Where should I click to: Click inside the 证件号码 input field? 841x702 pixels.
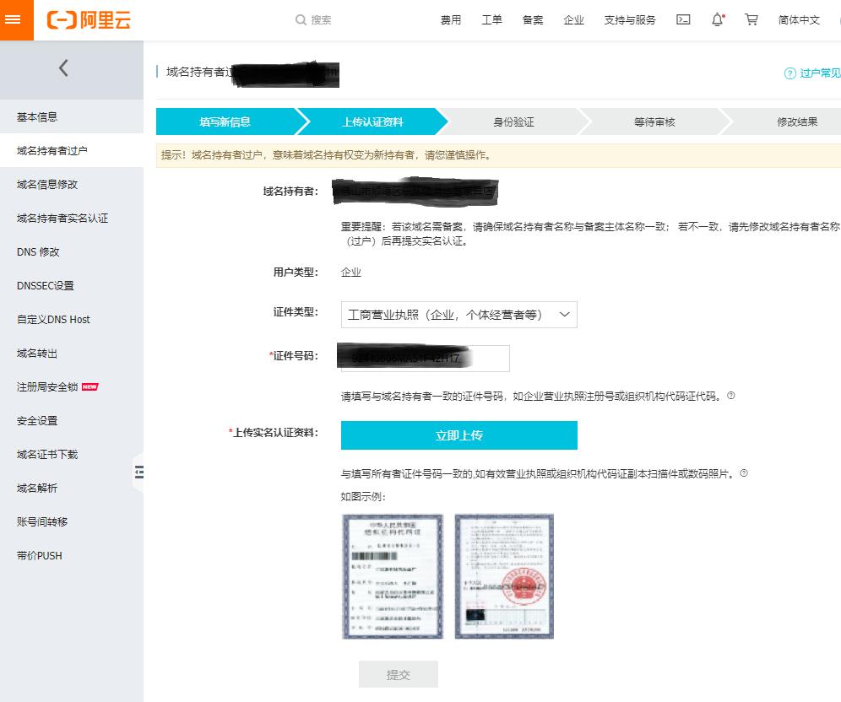coord(422,358)
